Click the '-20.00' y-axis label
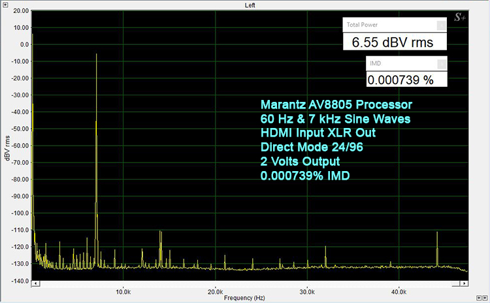The width and height of the screenshot is (490, 303). click(x=20, y=78)
